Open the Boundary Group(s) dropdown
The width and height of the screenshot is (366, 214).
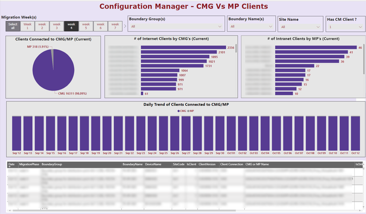(176, 27)
